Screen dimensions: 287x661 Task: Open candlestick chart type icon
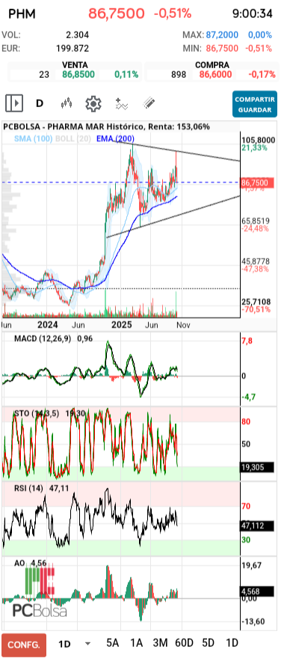[67, 103]
